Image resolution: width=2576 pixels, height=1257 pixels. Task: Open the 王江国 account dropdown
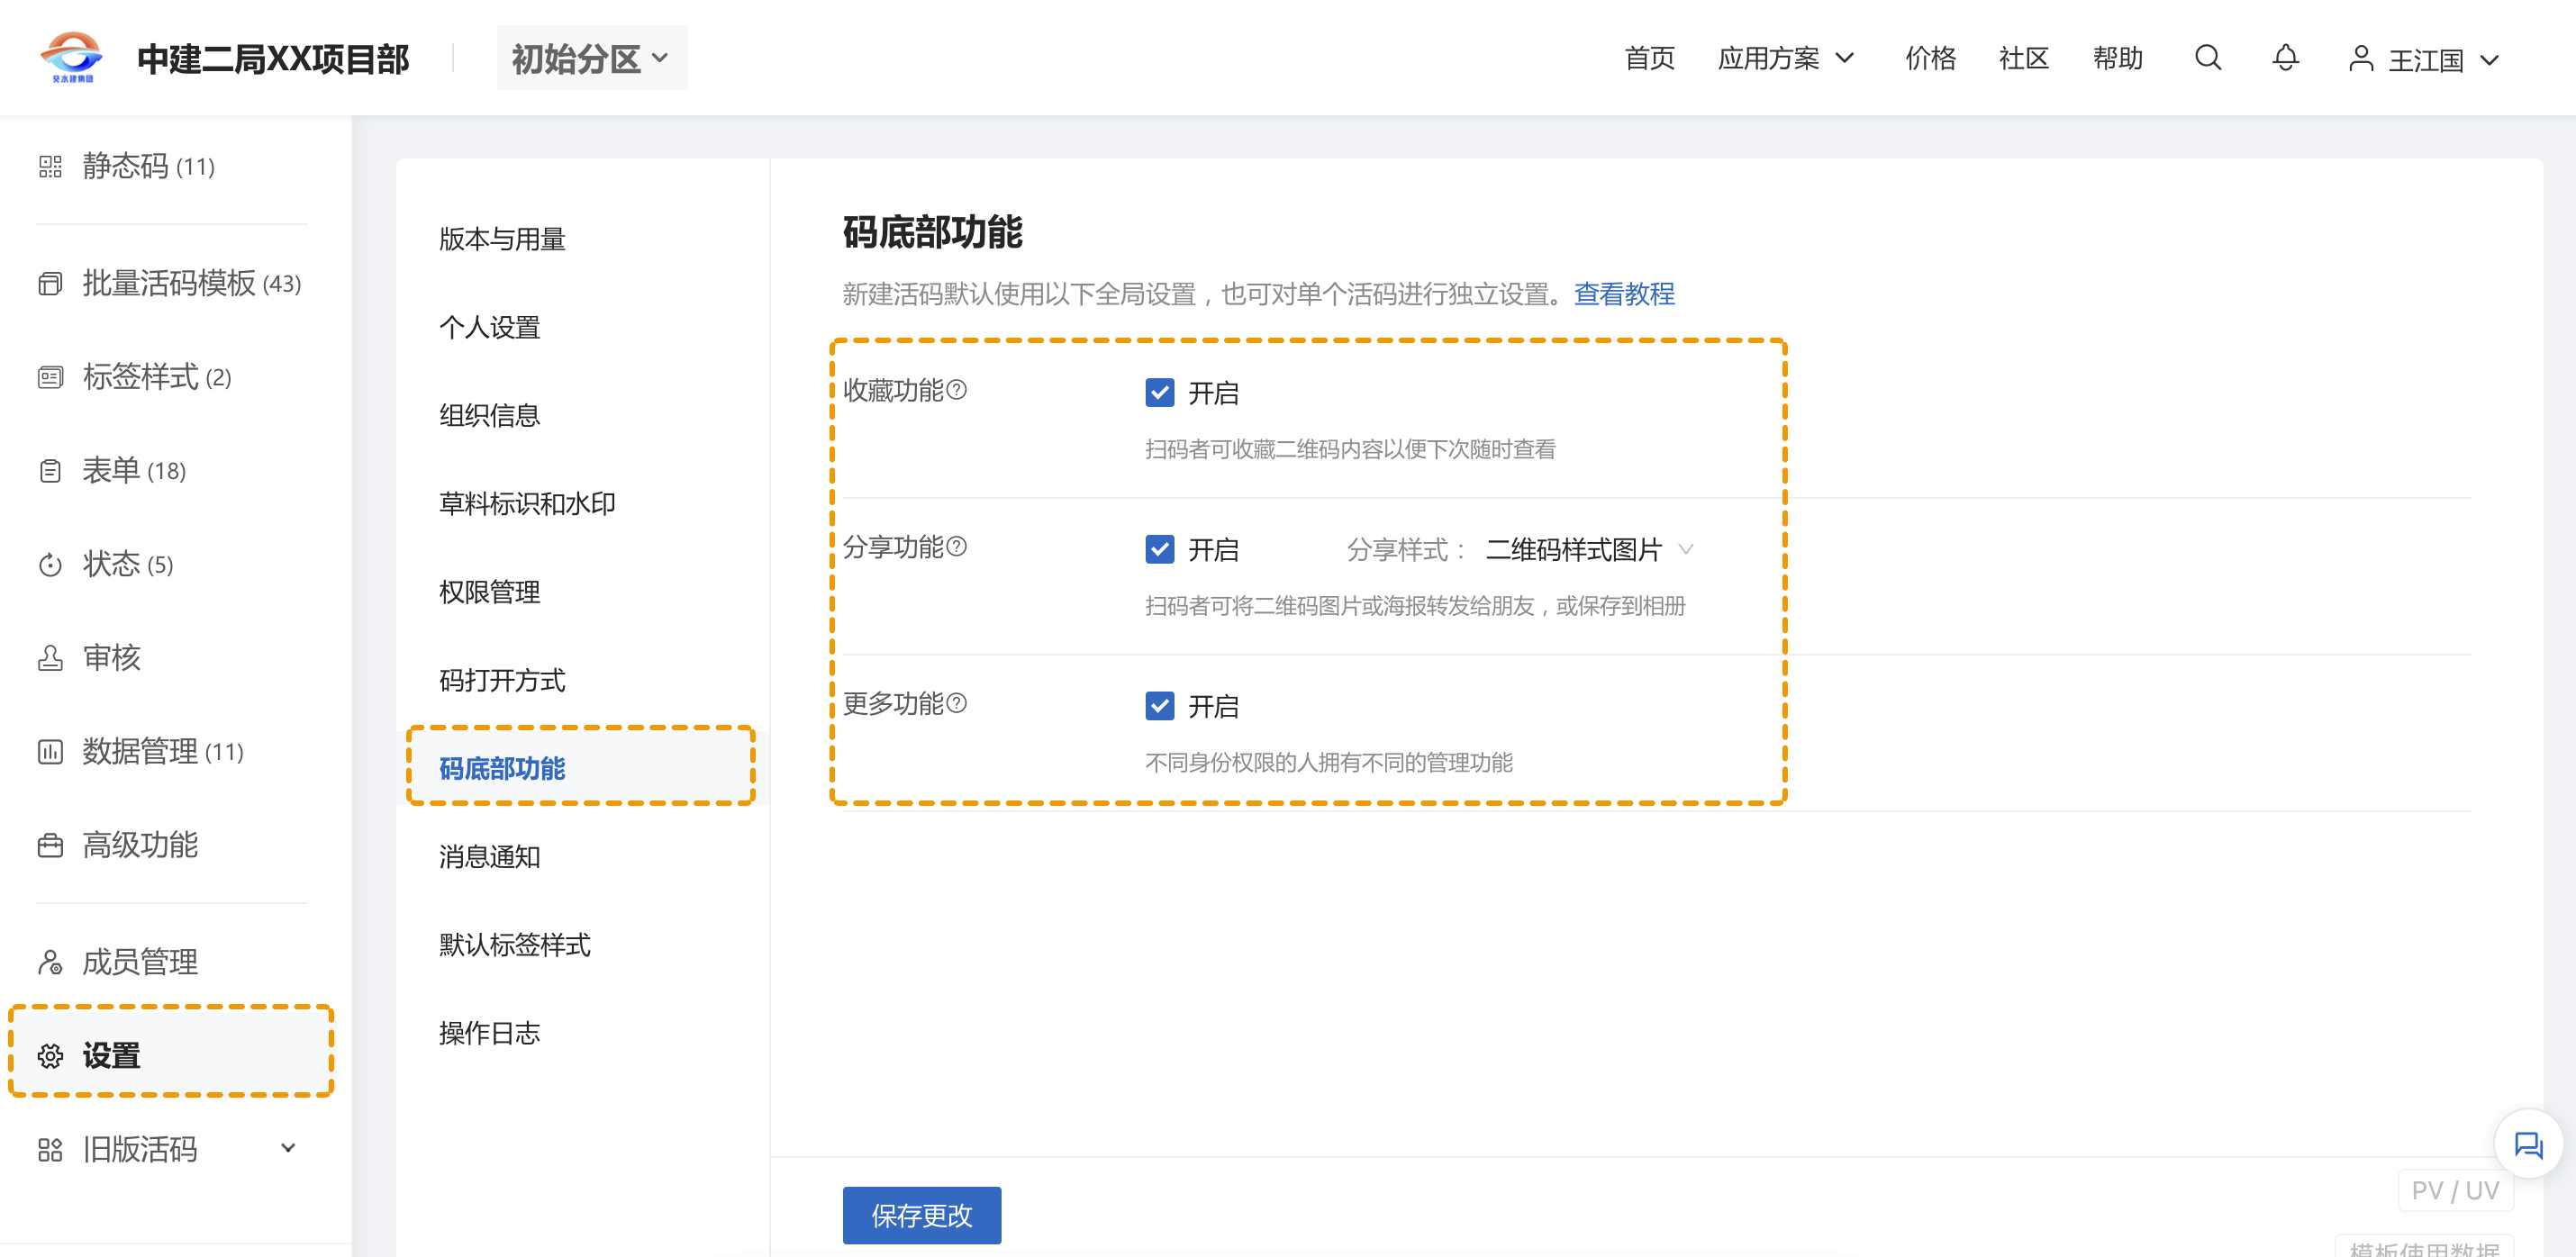pos(2424,60)
